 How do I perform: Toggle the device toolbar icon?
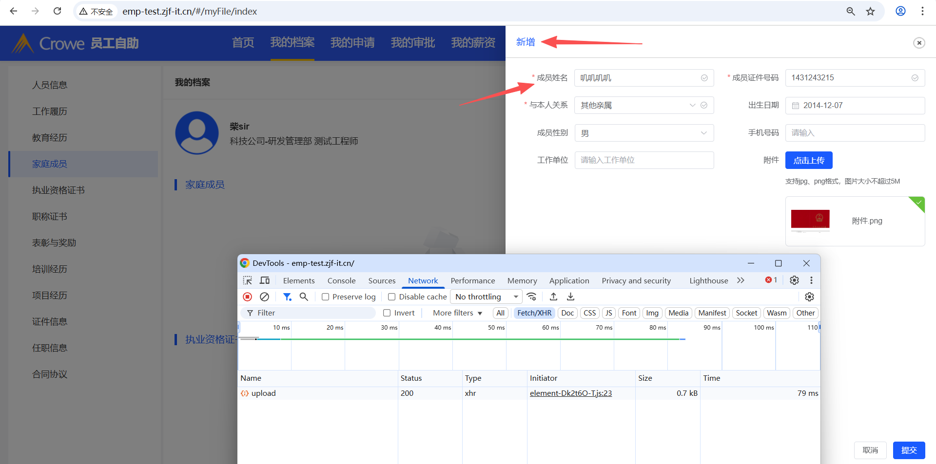click(x=265, y=280)
